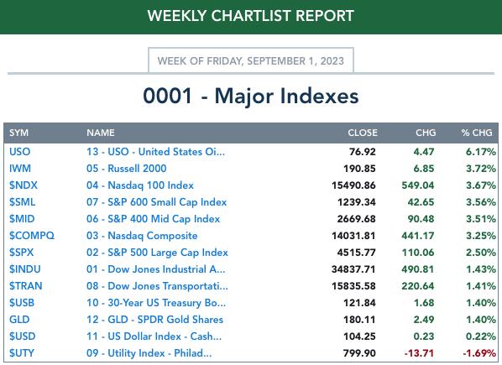Select S&P 600 Small Cap Index

click(x=156, y=202)
